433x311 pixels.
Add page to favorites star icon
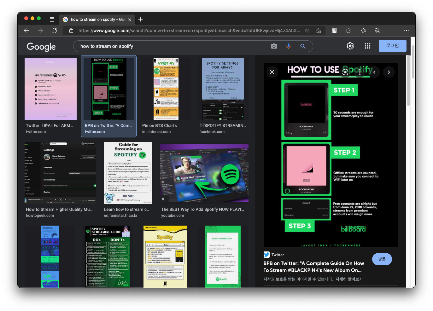[318, 31]
